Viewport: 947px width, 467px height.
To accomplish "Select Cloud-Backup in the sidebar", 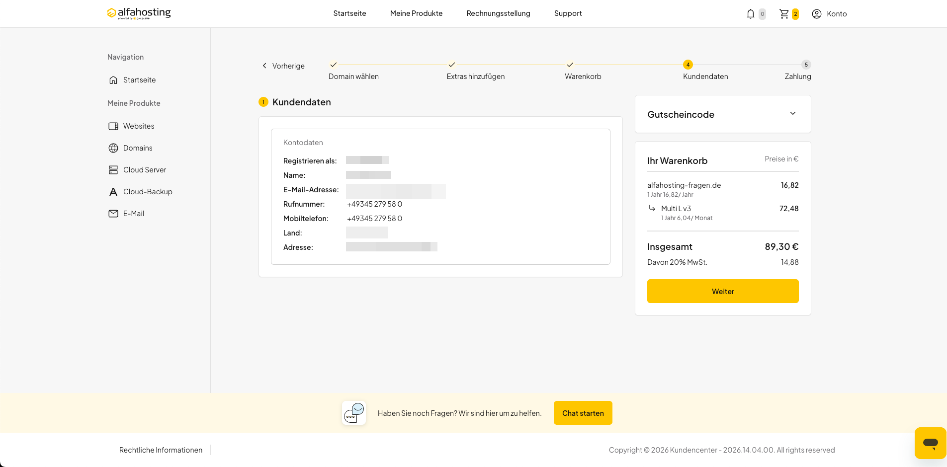I will coord(148,192).
